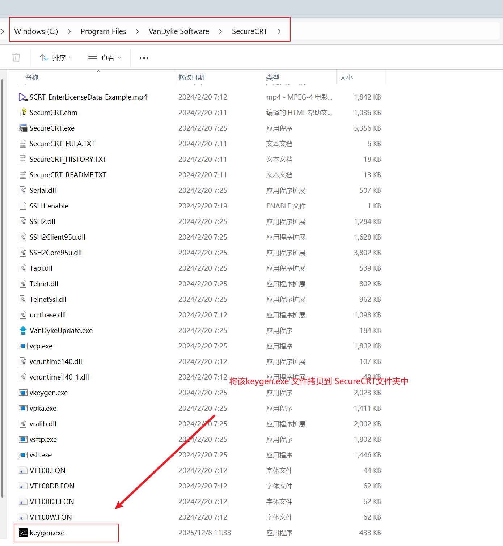This screenshot has height=546, width=503.
Task: Open the view (查看) dropdown
Action: (105, 58)
